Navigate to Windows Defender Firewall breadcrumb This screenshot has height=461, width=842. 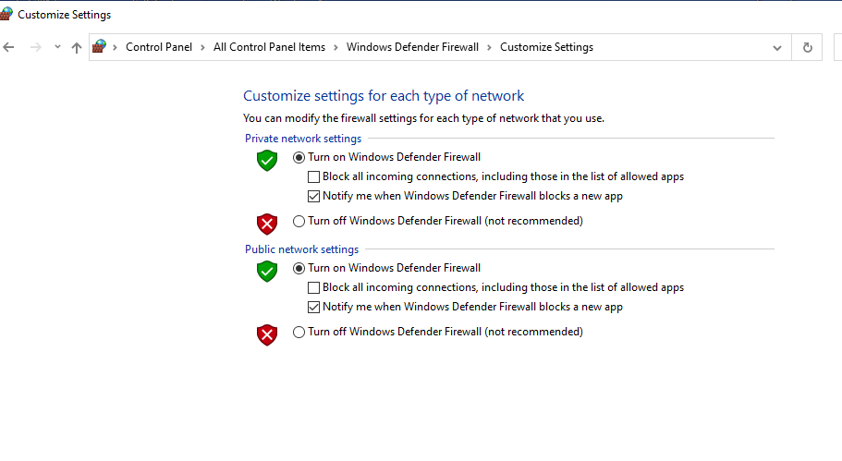412,47
